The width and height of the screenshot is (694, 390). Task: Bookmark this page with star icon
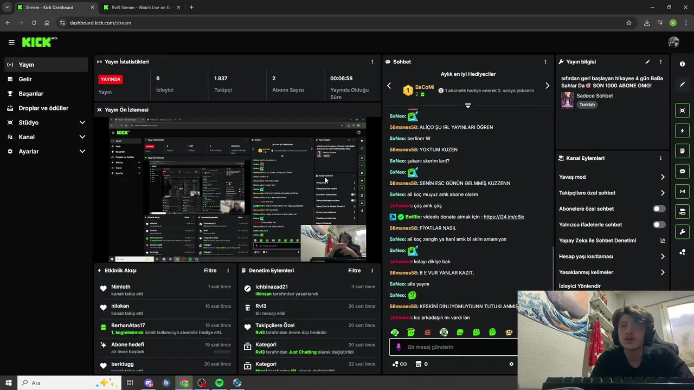pos(629,23)
